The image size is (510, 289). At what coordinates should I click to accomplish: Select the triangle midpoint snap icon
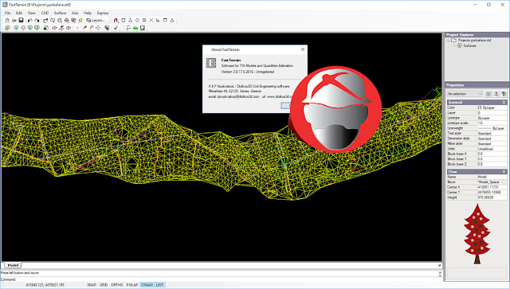click(131, 20)
